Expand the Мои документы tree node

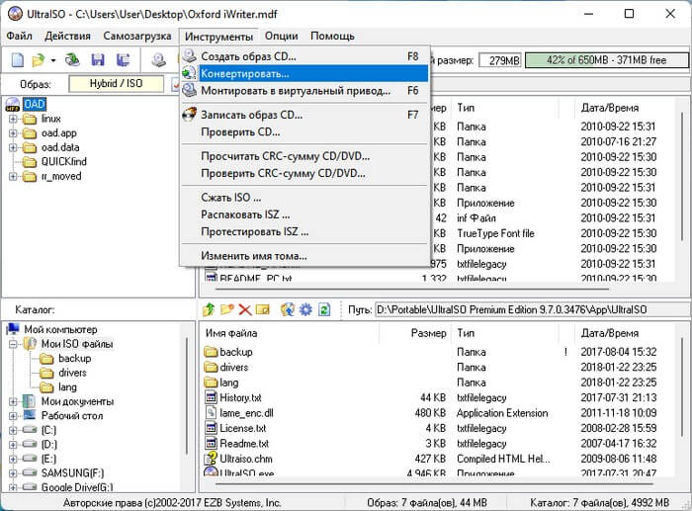click(13, 401)
